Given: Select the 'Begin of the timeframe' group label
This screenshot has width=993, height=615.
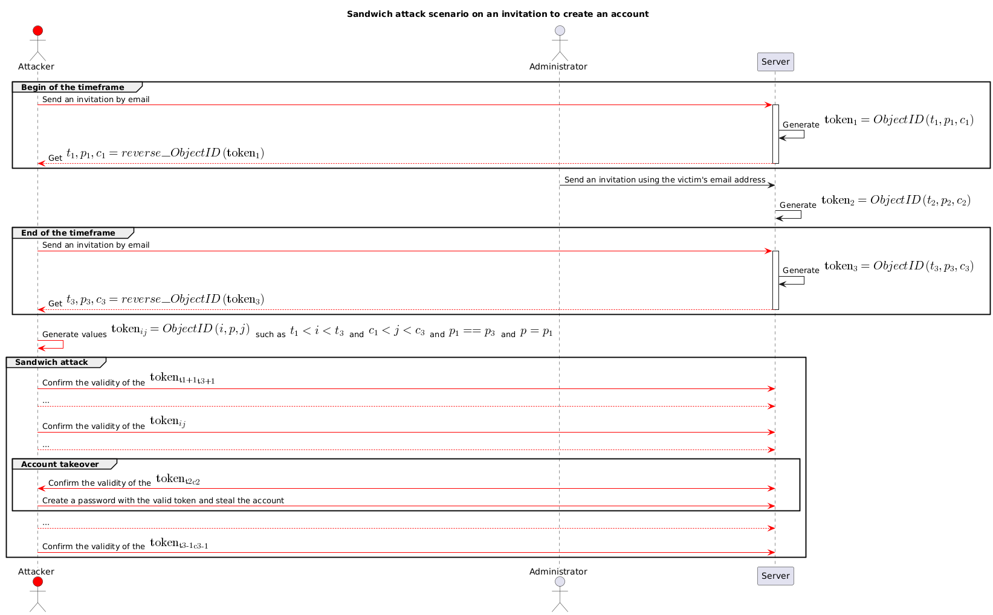Looking at the screenshot, I should pos(73,87).
